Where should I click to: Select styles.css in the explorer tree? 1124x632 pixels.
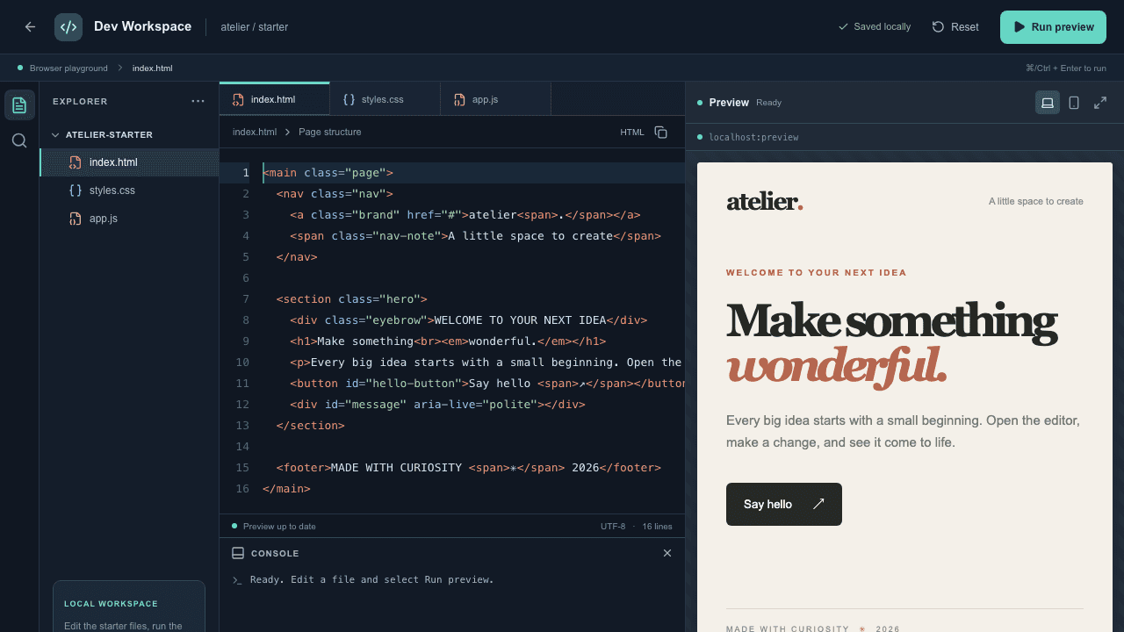coord(129,190)
